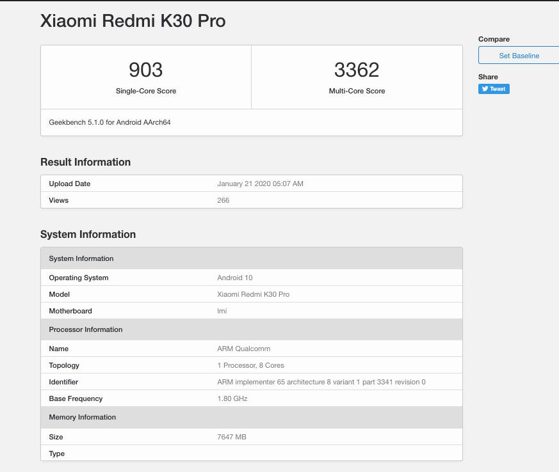Select the Multi-Core Score value 3362

click(x=356, y=70)
